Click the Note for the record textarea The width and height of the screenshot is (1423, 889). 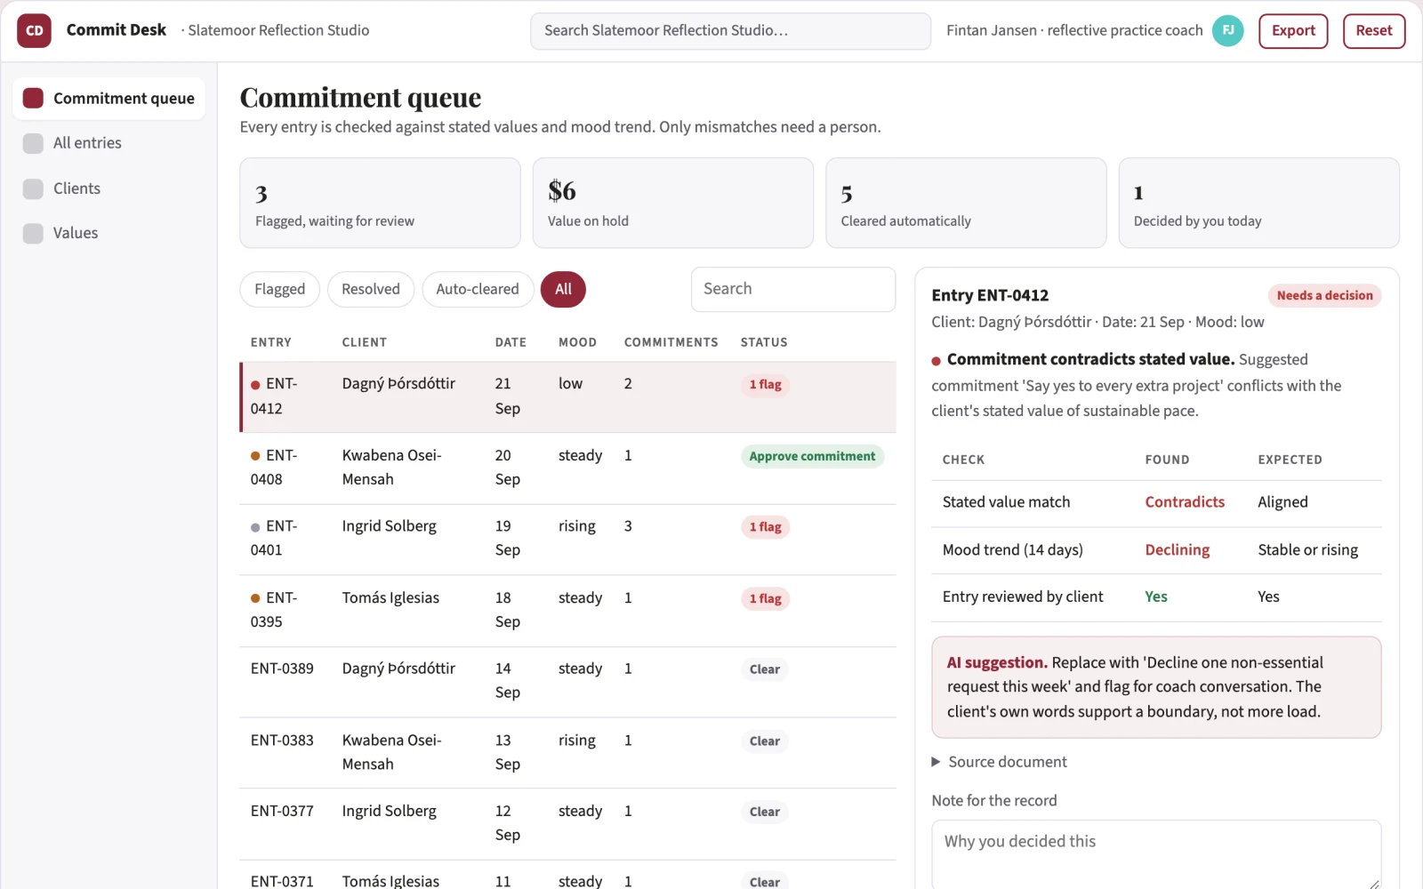tap(1156, 854)
